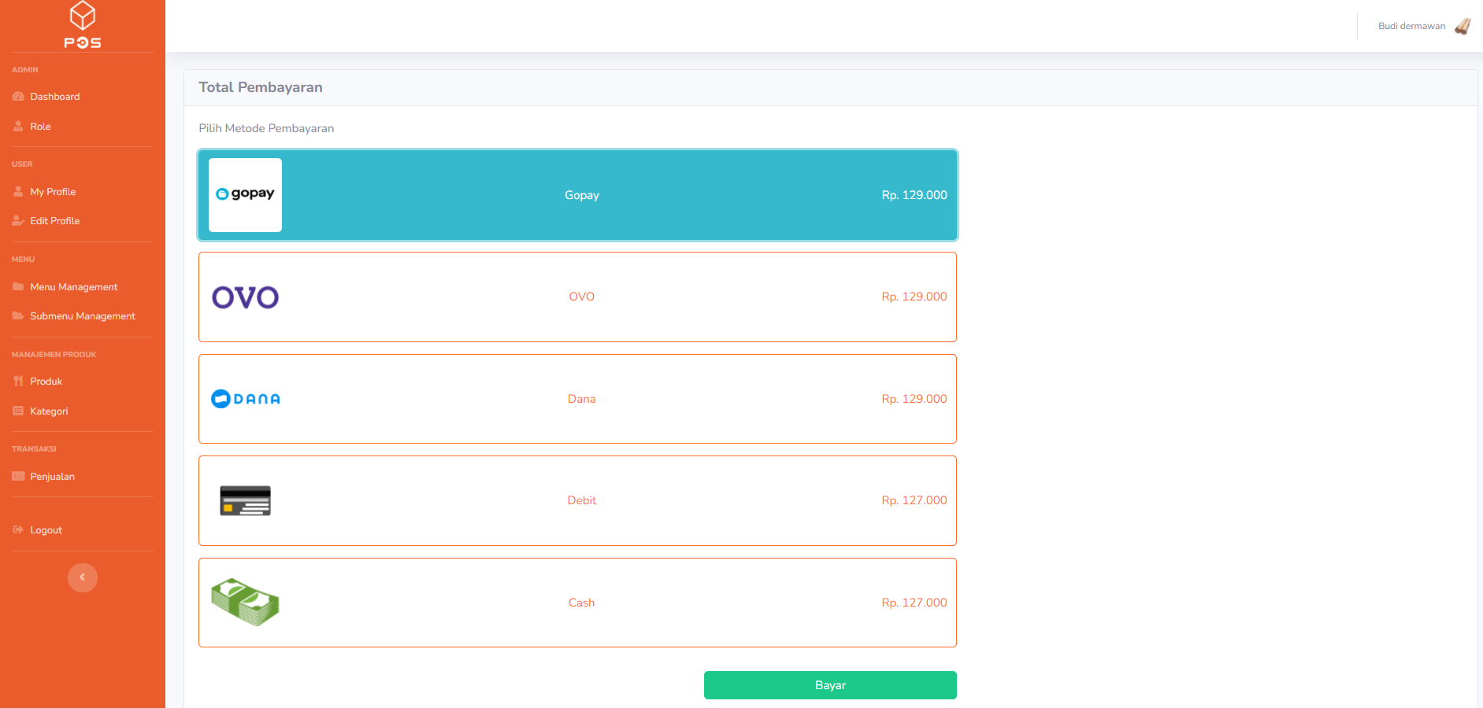Navigate to Submenu Management
This screenshot has height=708, width=1483.
(x=83, y=316)
